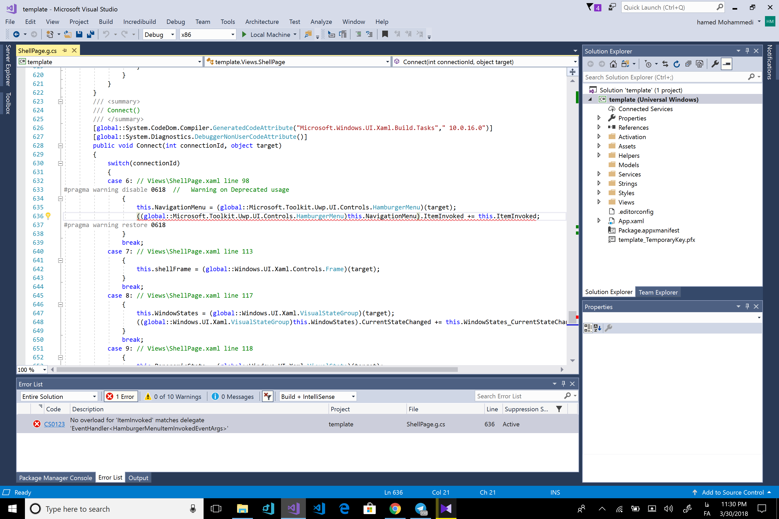The image size is (779, 519).
Task: Unpin the Solution Explorer panel
Action: pos(747,51)
